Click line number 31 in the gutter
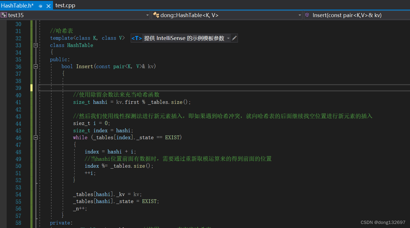 click(18, 31)
